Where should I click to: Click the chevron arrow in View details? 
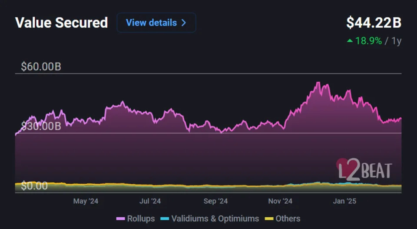pyautogui.click(x=183, y=23)
